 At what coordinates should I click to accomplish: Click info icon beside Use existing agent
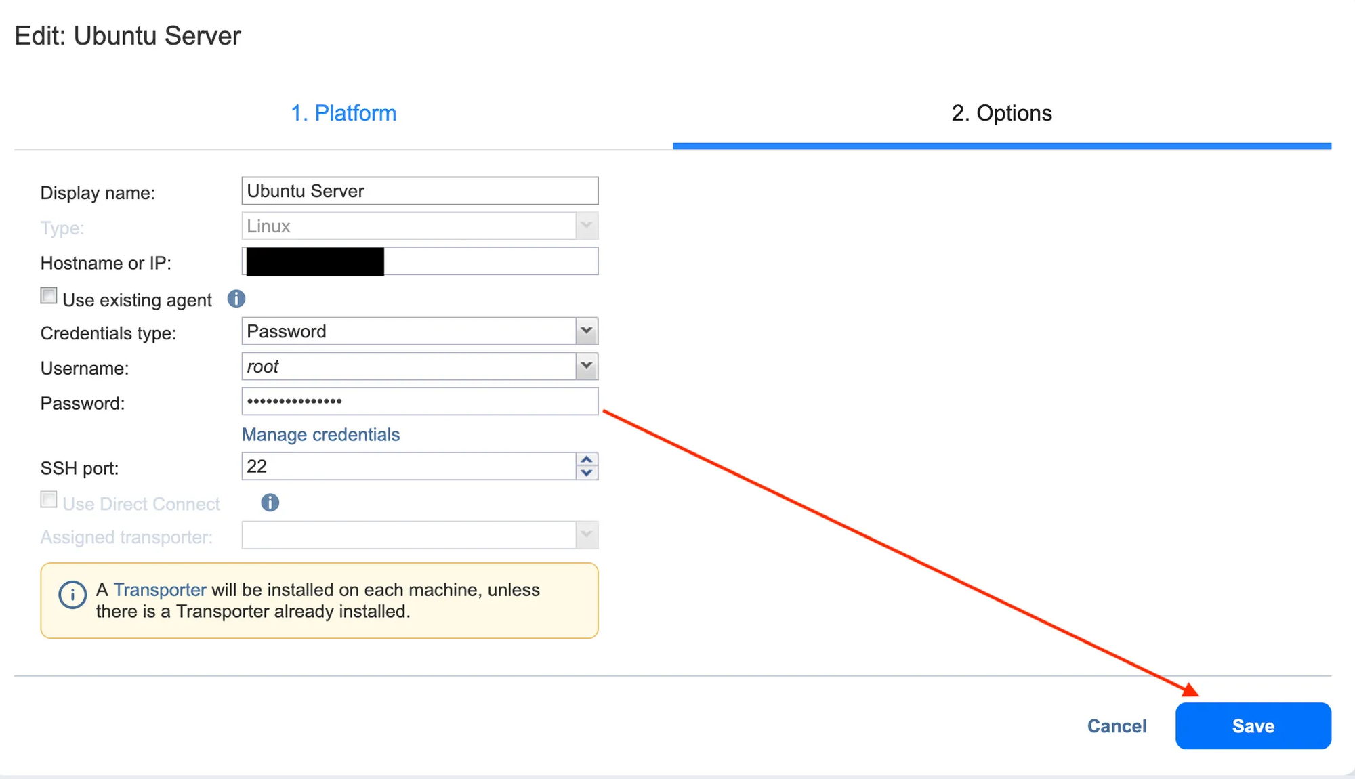coord(236,299)
